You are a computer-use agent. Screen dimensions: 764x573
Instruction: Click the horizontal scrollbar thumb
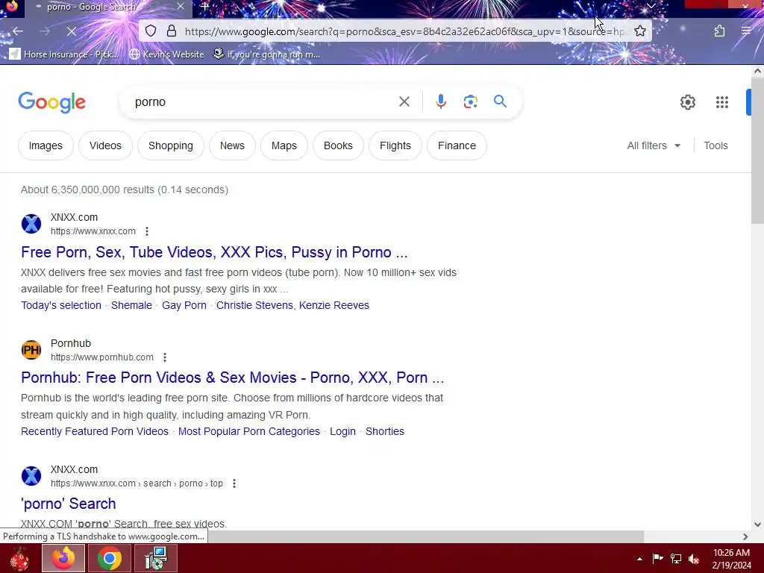[425, 536]
